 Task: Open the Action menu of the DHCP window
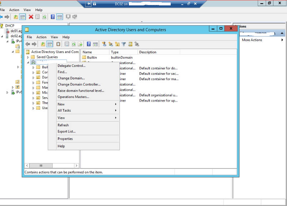(x=14, y=10)
